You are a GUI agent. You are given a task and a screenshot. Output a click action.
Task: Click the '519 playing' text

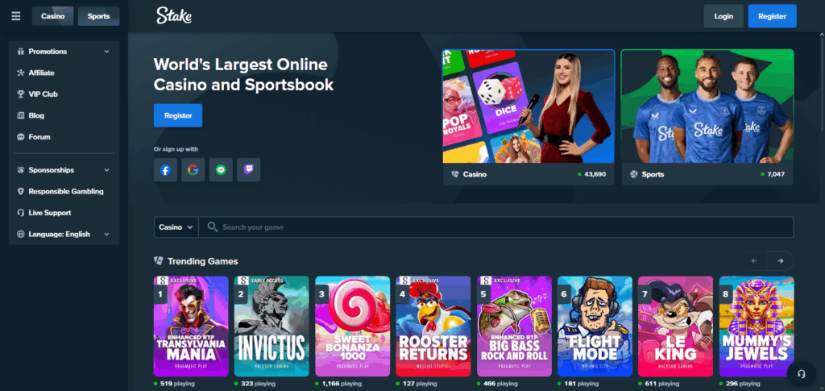pyautogui.click(x=176, y=385)
